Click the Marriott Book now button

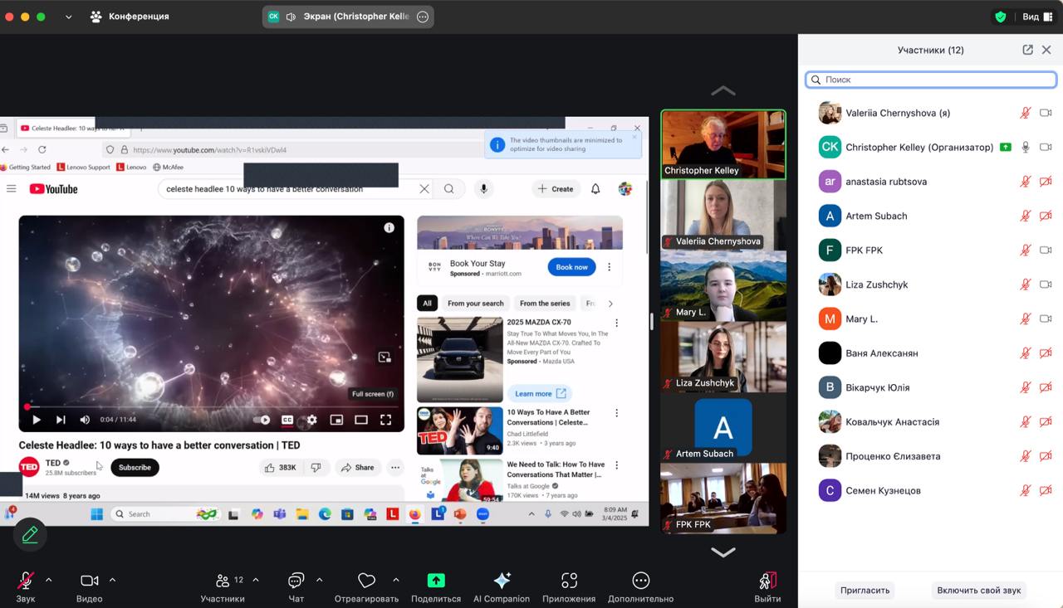tap(571, 267)
